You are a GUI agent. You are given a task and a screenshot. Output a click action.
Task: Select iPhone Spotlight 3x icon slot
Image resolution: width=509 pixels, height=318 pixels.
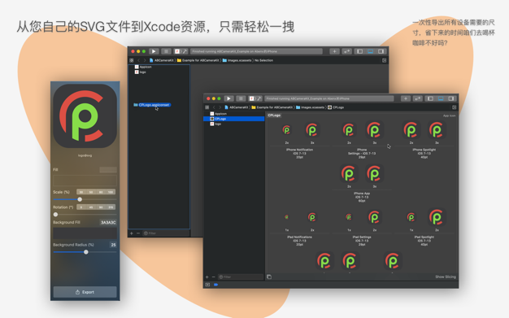[437, 131]
